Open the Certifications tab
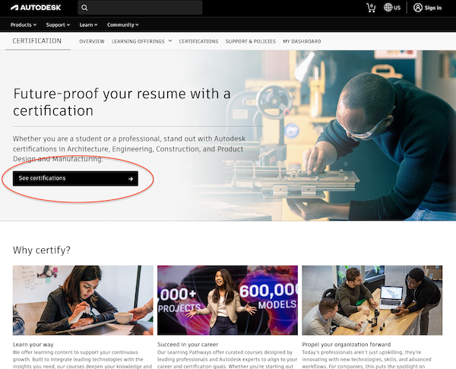 click(x=198, y=41)
